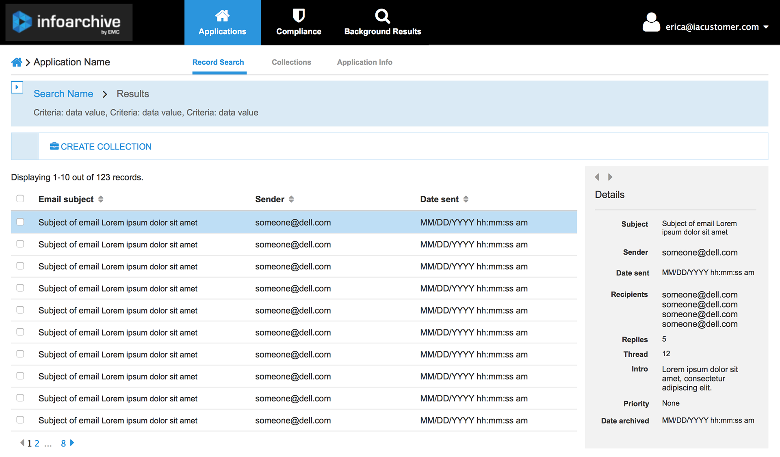Viewport: 780px width, 457px height.
Task: Click the blue home breadcrumb icon
Action: [x=17, y=62]
